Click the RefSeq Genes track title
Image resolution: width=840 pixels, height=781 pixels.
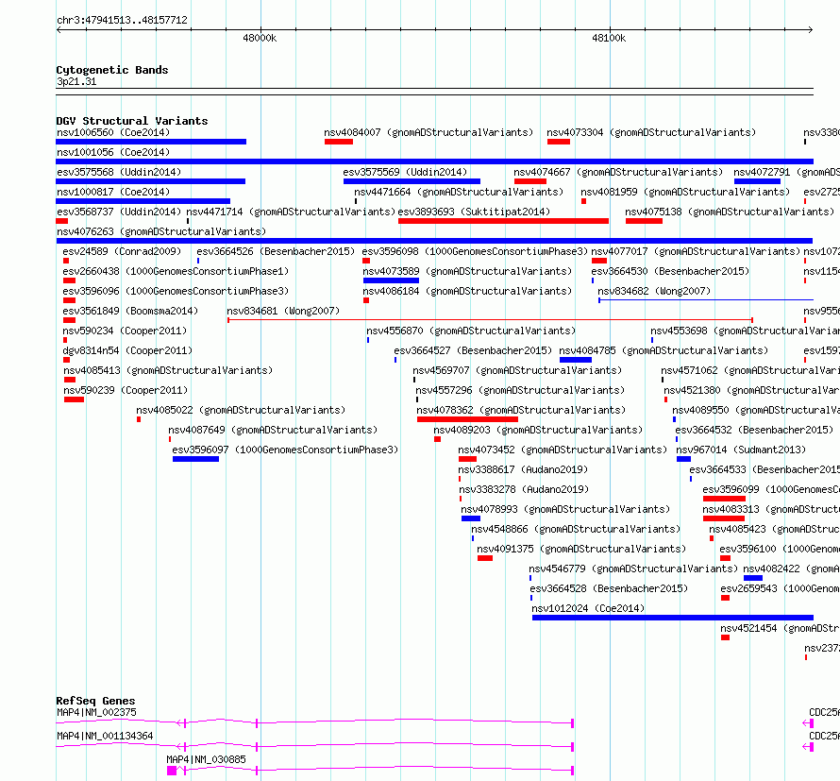click(x=95, y=701)
